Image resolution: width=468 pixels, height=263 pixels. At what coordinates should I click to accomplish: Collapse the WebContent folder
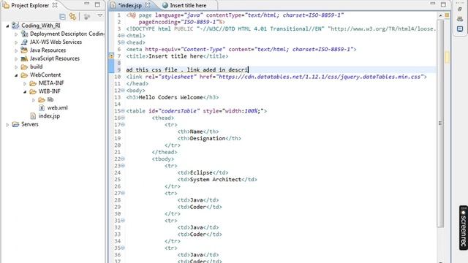[16, 75]
